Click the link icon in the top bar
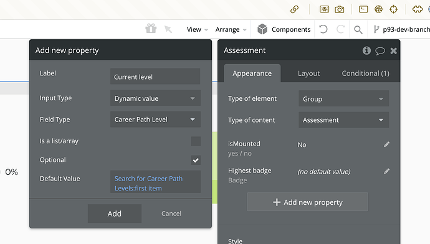Screen dimensions: 430x244 [x=294, y=9]
